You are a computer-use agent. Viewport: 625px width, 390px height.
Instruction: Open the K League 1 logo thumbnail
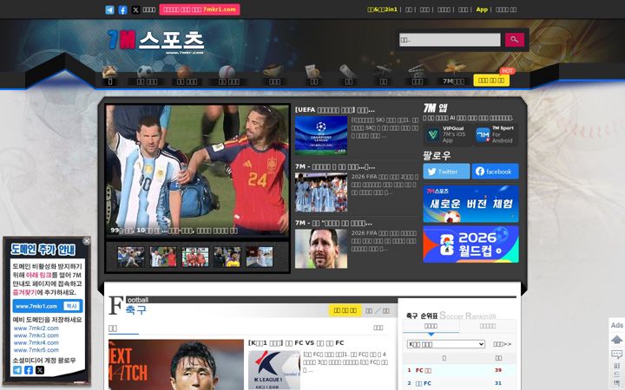click(273, 370)
